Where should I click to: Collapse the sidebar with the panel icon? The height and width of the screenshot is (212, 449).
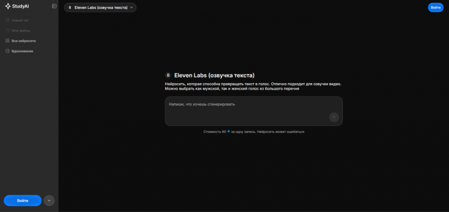(x=54, y=6)
